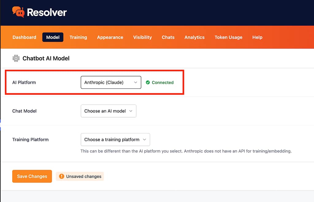
Task: Click the Chat Model field label
Action: tap(25, 111)
